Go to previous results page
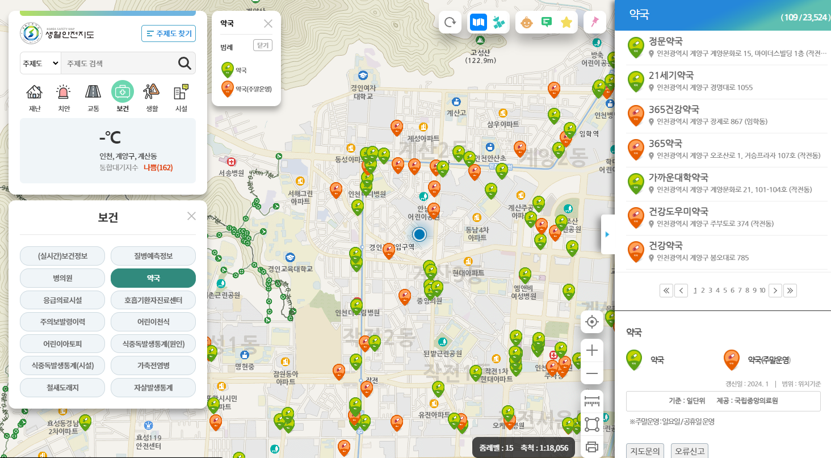This screenshot has height=458, width=831. coord(681,291)
